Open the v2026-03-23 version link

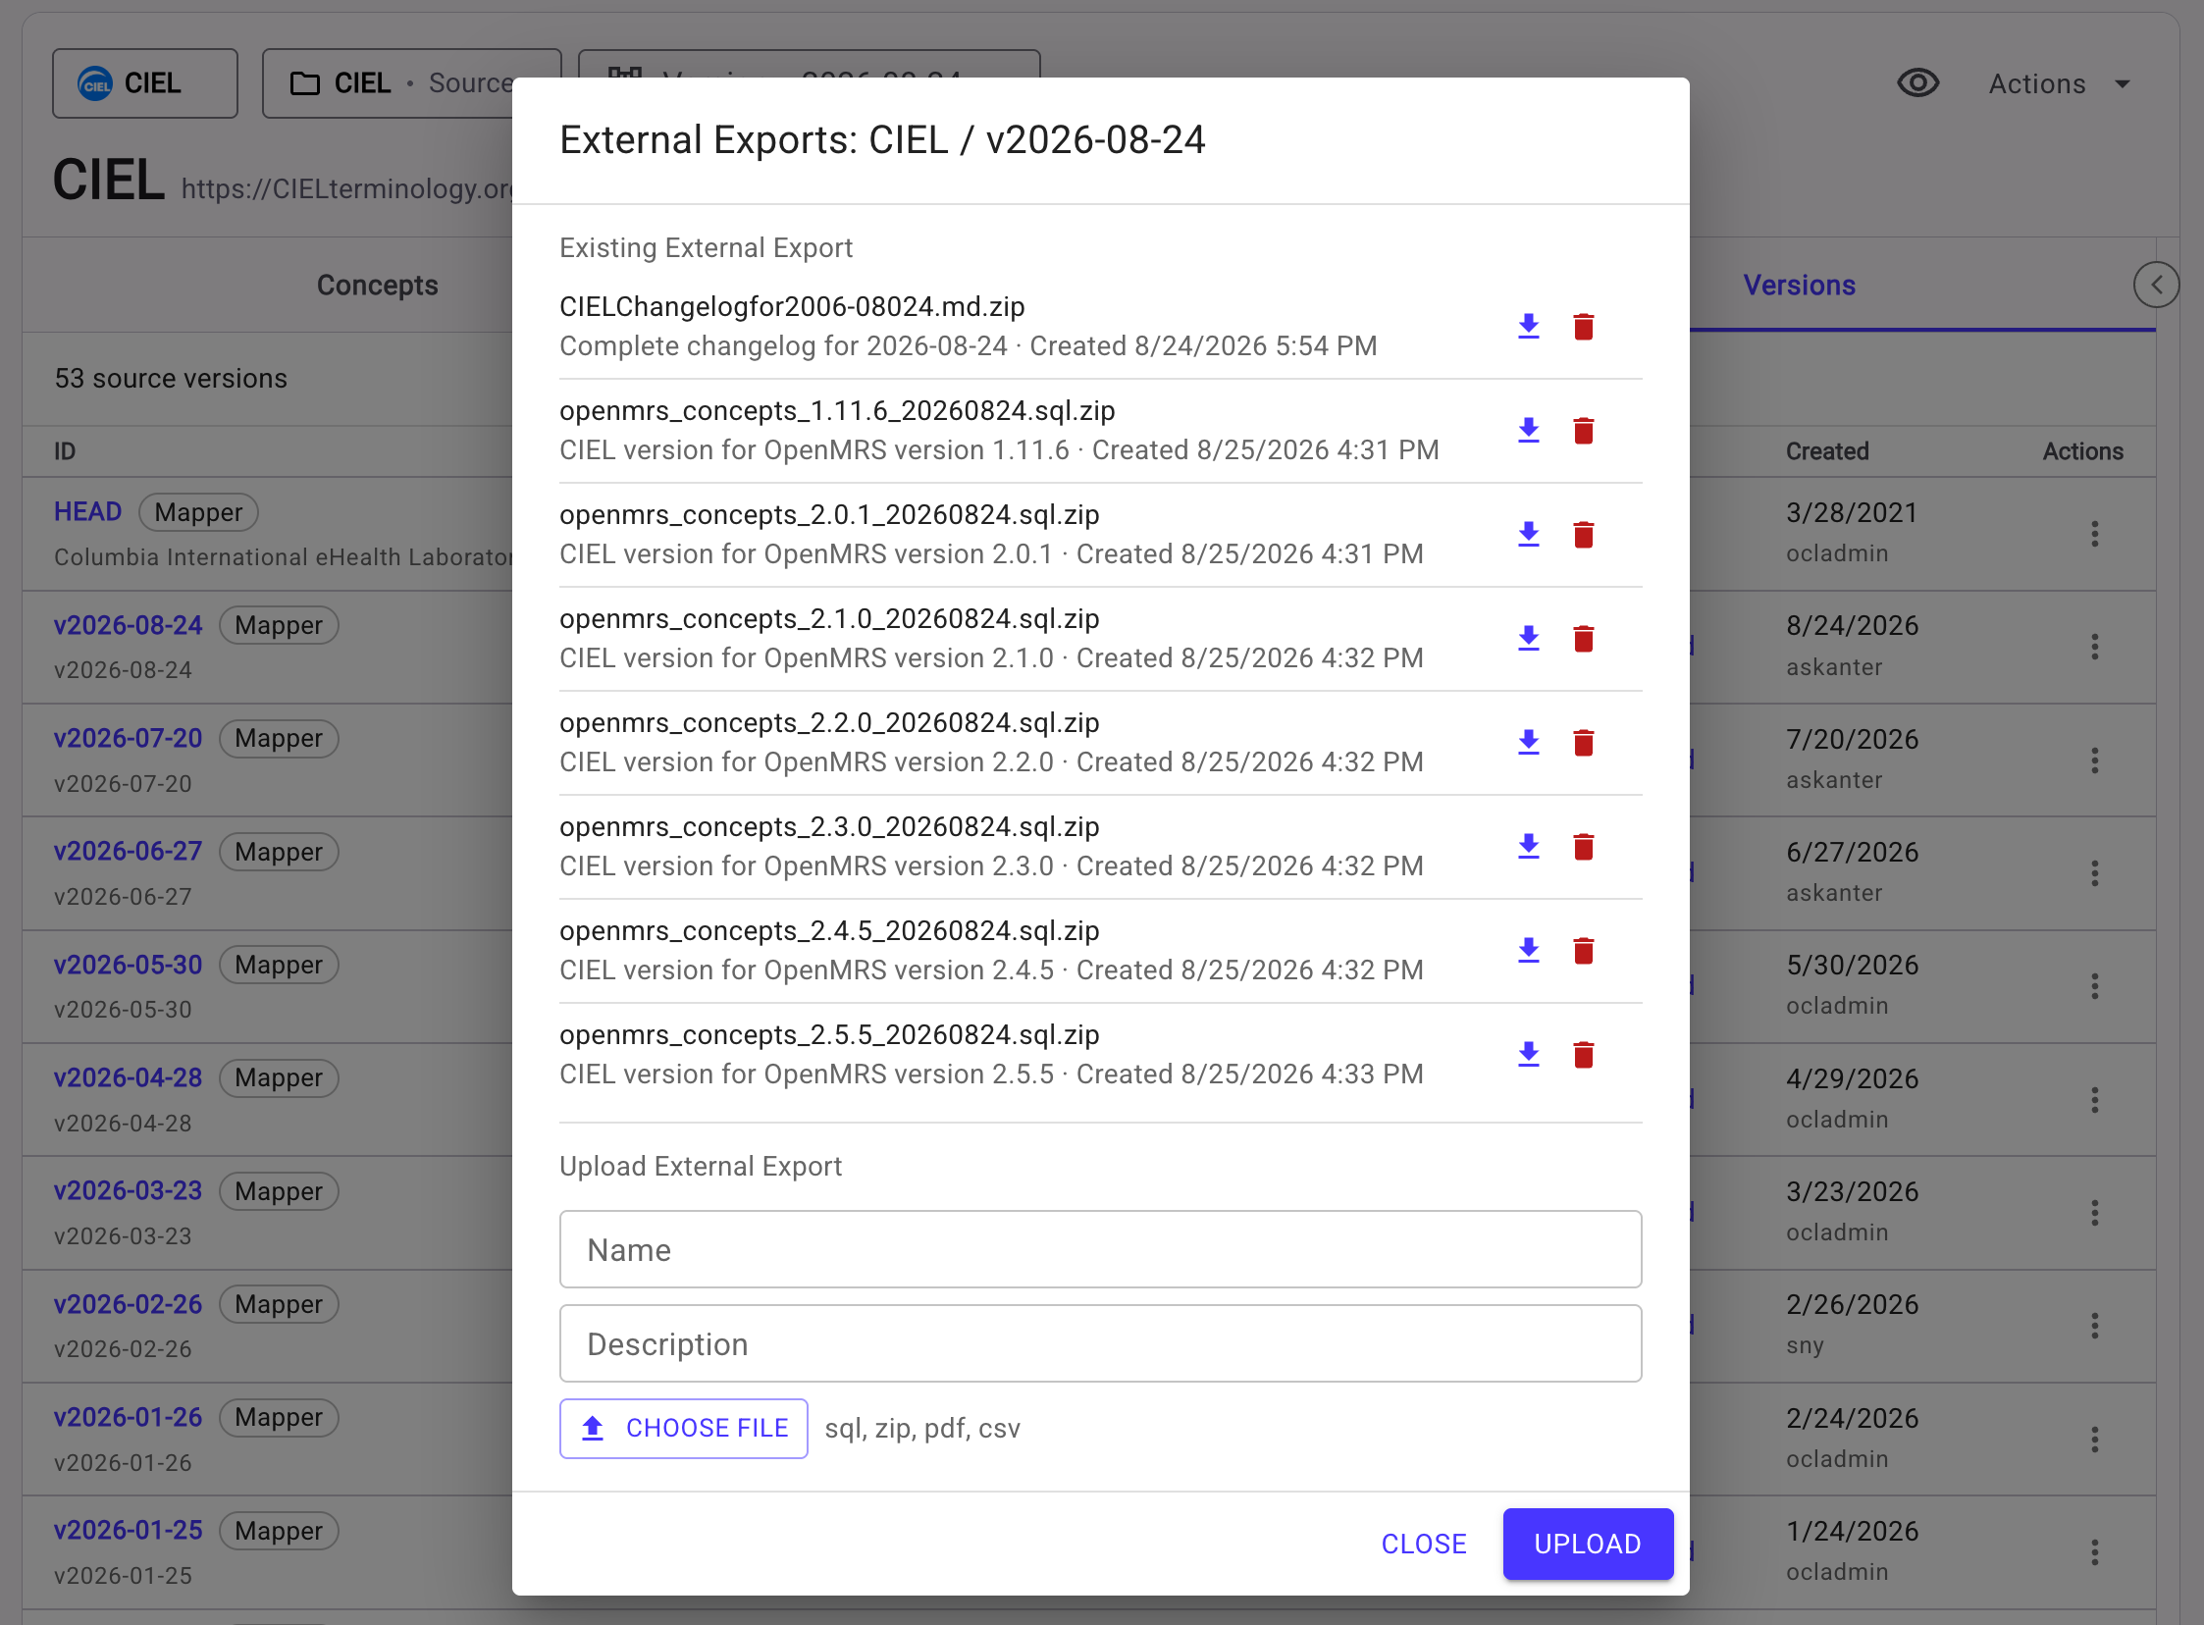[x=128, y=1190]
